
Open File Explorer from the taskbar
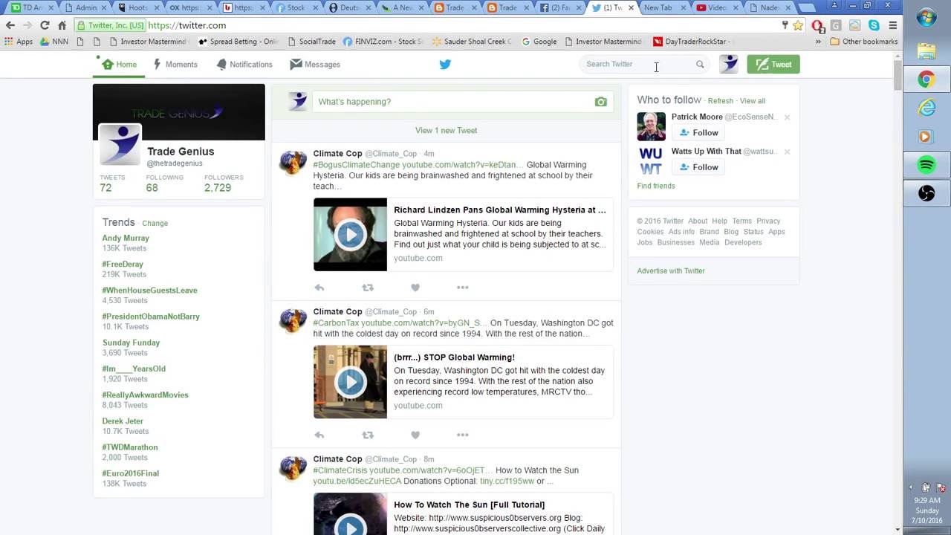926,51
